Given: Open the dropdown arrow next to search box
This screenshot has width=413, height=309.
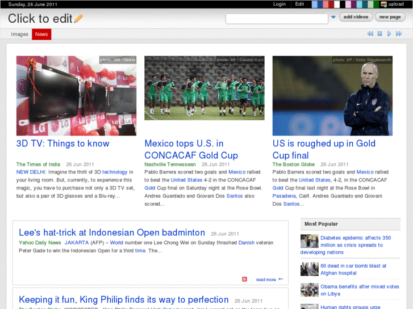Looking at the screenshot, I should coord(333,17).
